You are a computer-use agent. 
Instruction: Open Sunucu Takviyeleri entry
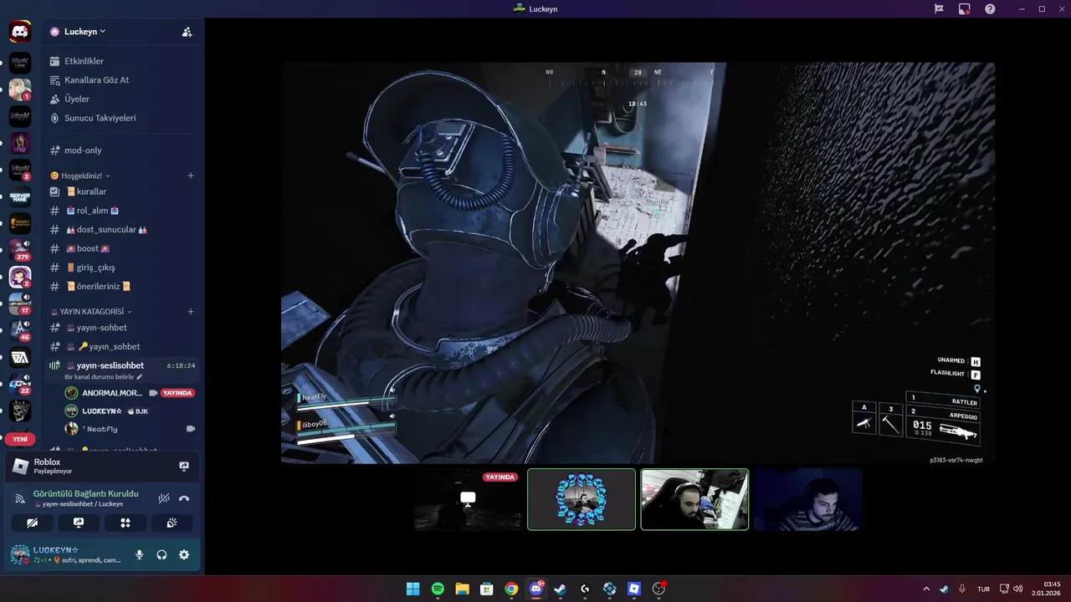[122, 118]
